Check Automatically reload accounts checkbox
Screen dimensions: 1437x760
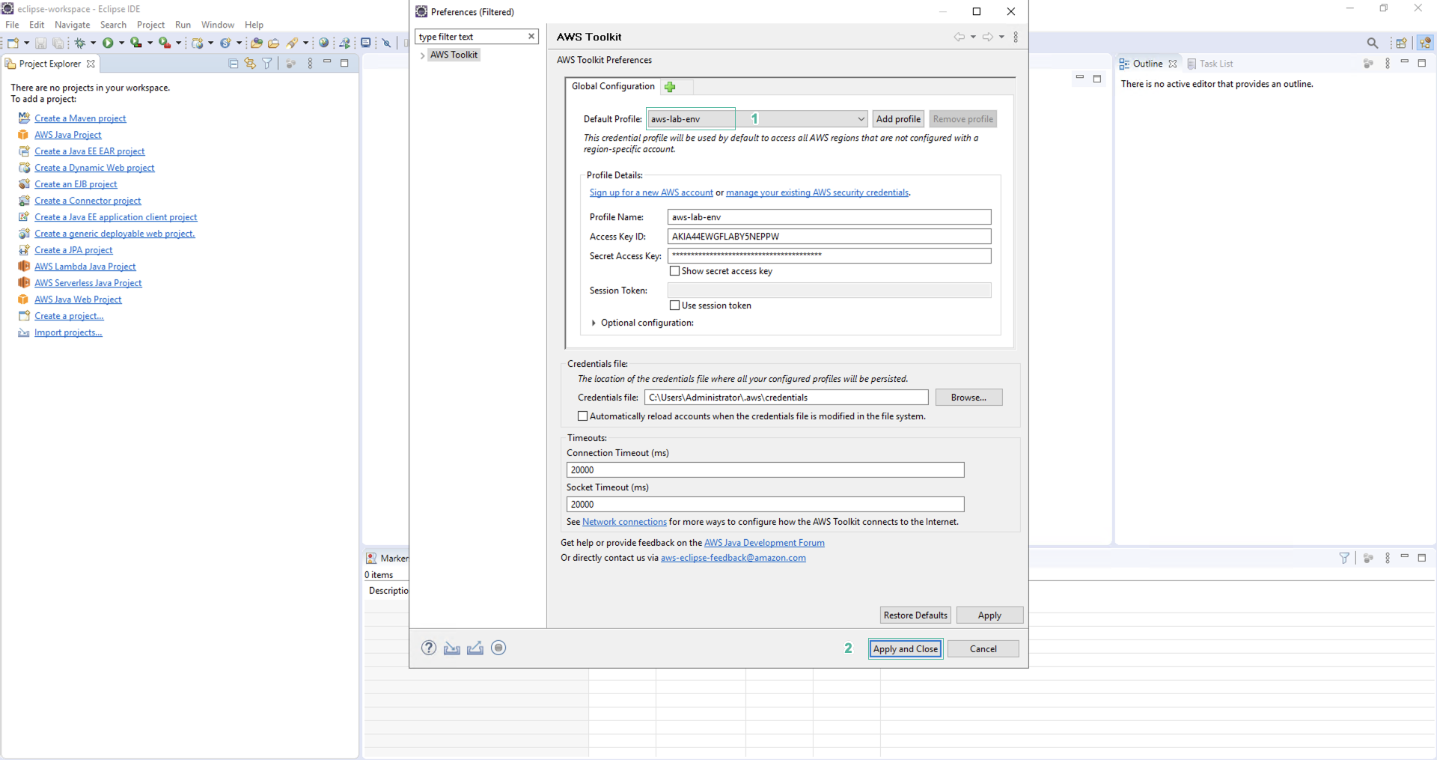pyautogui.click(x=582, y=416)
